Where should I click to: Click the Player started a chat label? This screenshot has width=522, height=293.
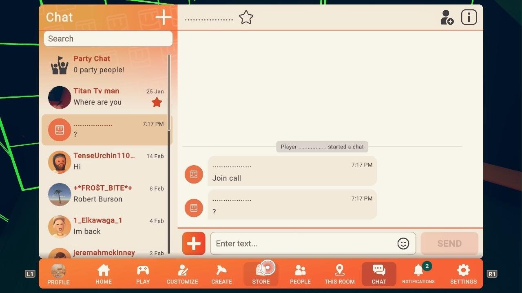click(322, 147)
